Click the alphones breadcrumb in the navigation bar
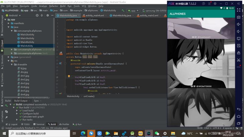 coord(91,10)
